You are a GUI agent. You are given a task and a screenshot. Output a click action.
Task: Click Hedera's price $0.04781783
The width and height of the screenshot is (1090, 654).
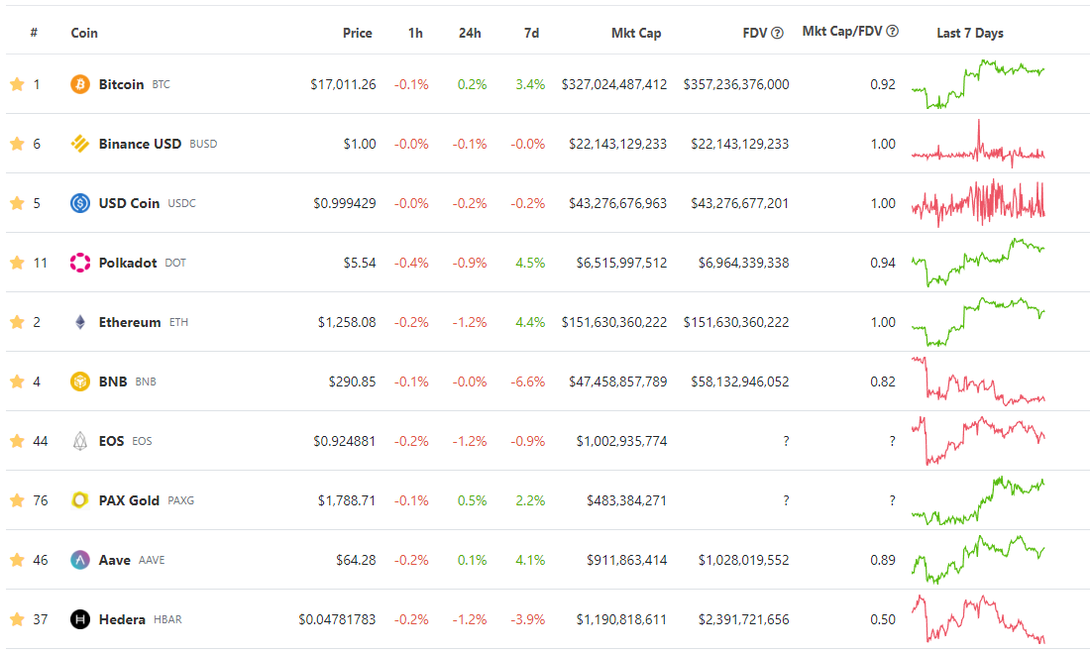pos(337,619)
